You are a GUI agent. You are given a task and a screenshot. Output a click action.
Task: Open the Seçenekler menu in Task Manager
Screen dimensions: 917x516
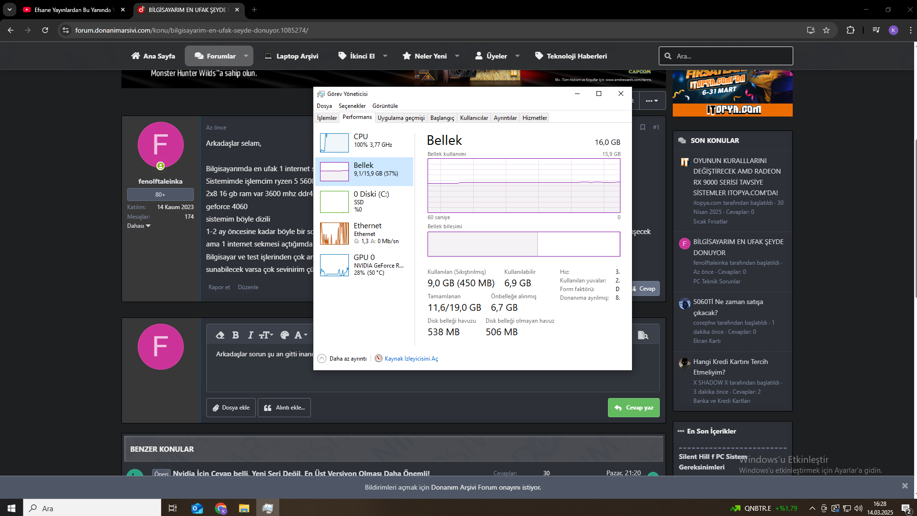[x=352, y=106]
